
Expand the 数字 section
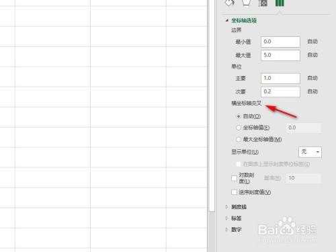point(226,230)
